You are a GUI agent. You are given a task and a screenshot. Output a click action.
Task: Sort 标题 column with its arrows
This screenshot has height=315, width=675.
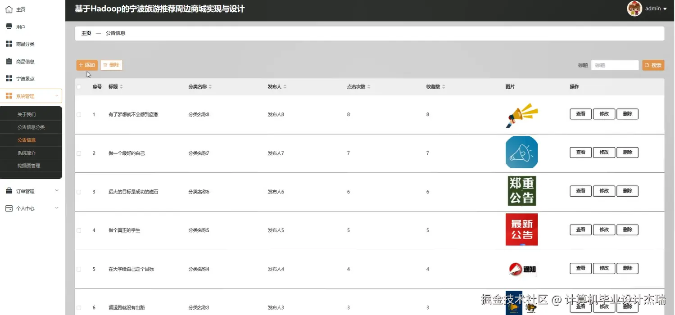click(x=121, y=87)
